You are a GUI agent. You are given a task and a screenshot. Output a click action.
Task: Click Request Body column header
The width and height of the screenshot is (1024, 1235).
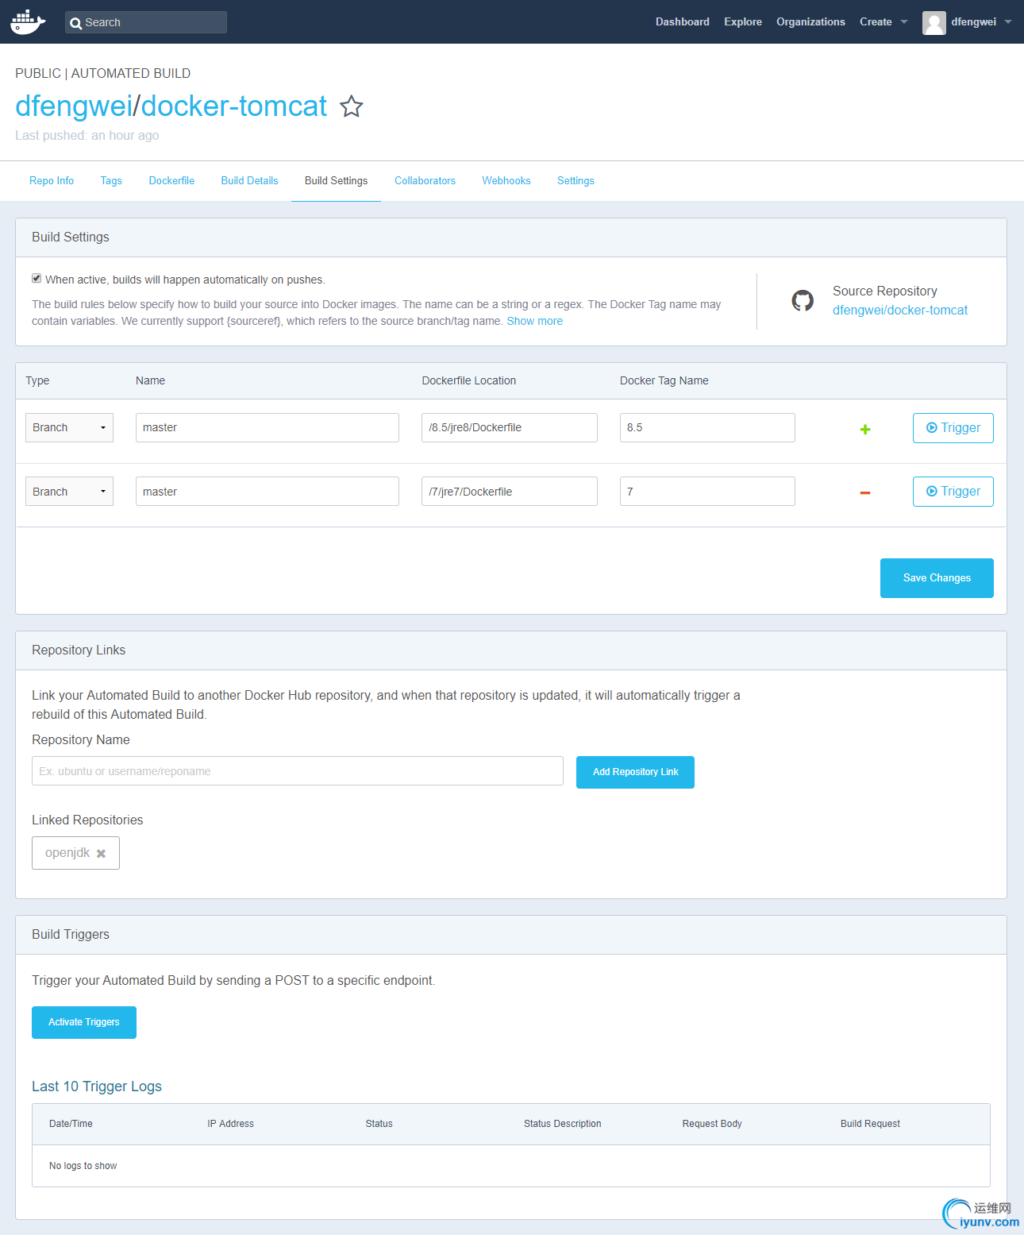(712, 1124)
